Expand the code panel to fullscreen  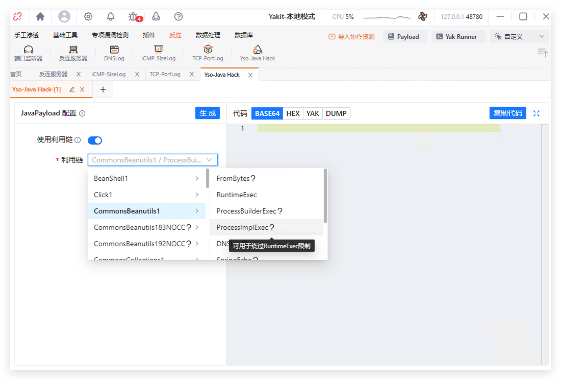(x=537, y=113)
